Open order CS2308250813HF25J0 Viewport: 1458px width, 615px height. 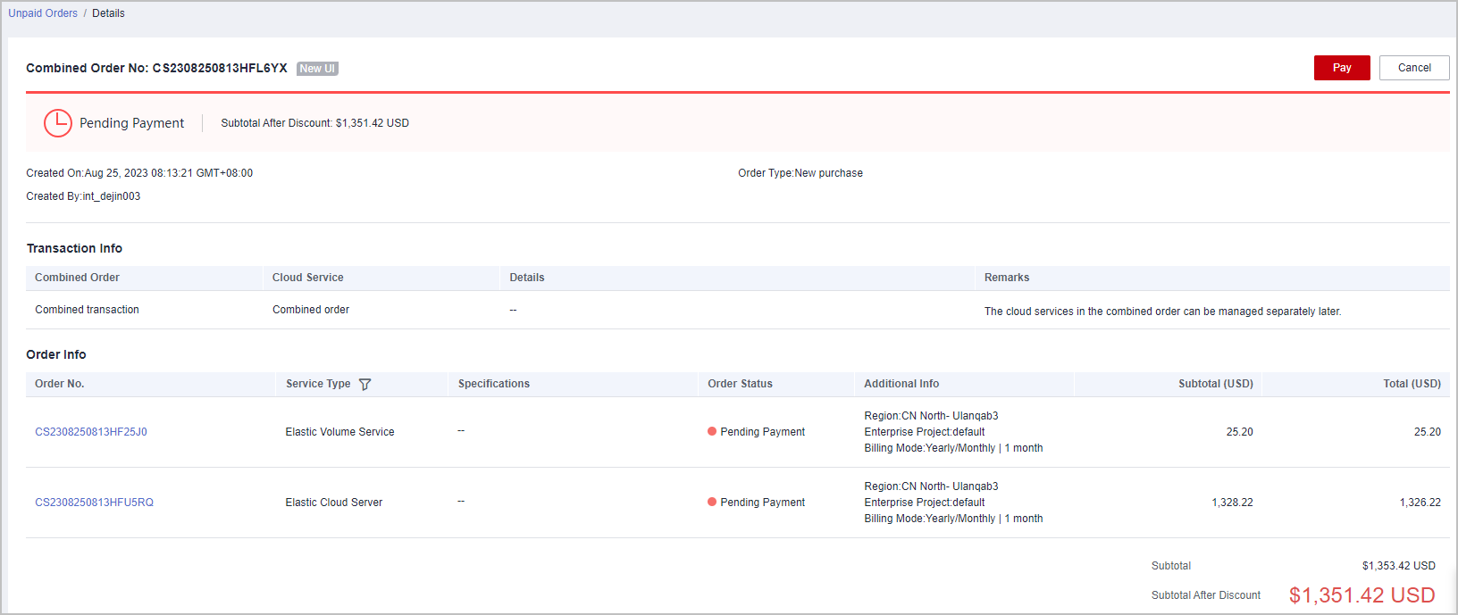coord(91,432)
